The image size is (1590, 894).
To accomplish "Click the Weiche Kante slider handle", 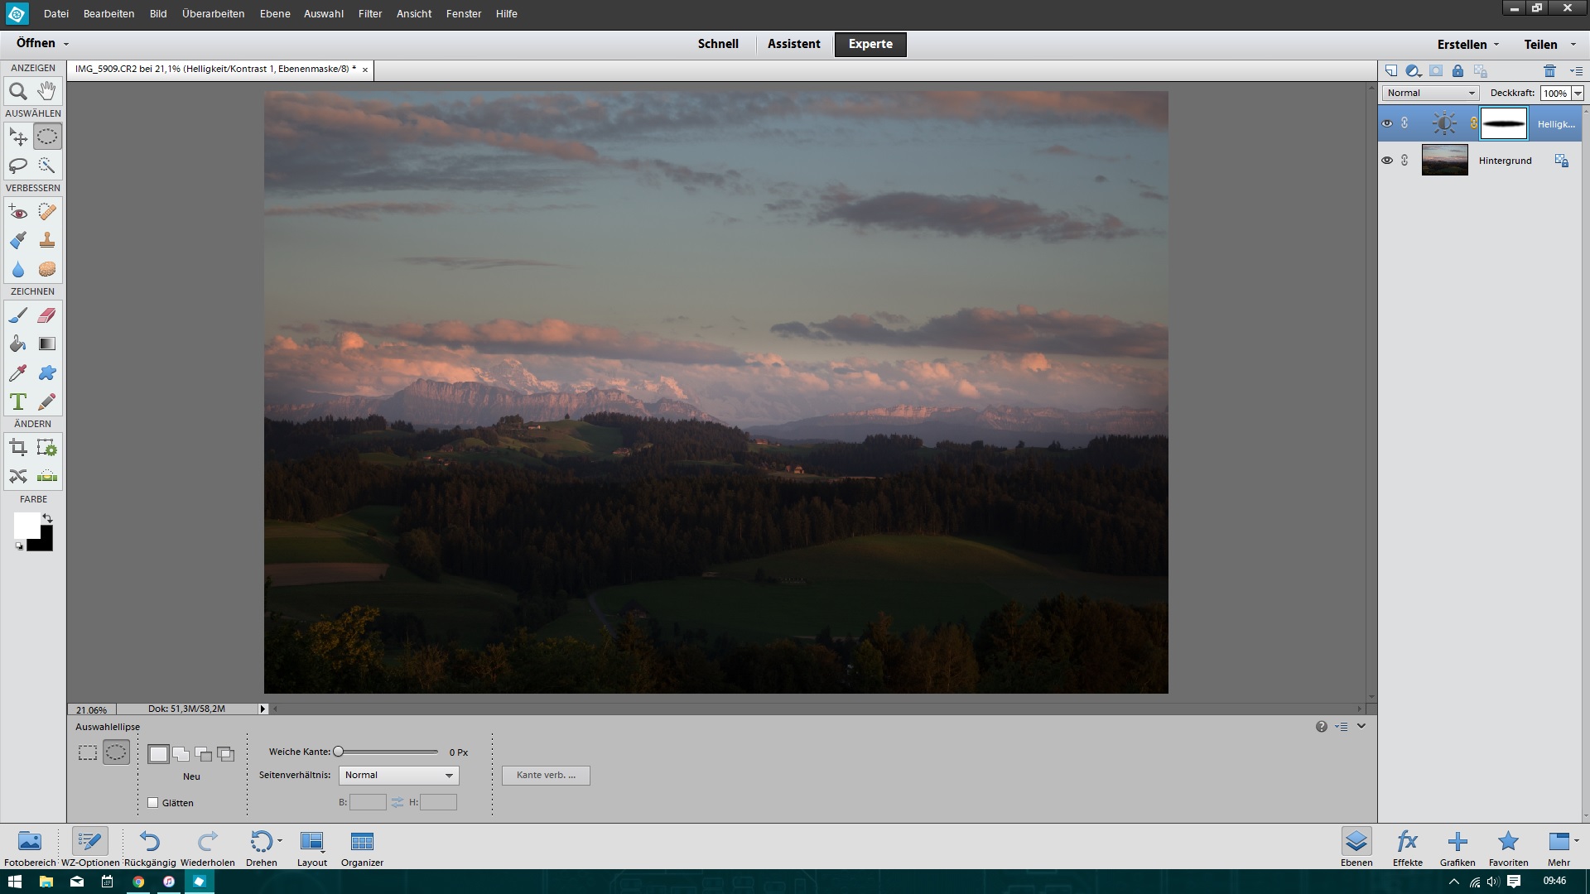I will coord(338,752).
